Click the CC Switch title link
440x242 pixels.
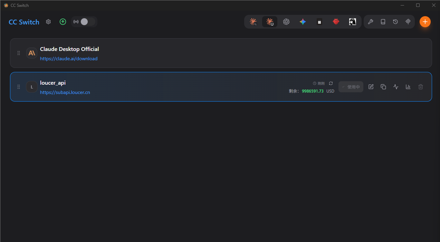click(x=24, y=22)
